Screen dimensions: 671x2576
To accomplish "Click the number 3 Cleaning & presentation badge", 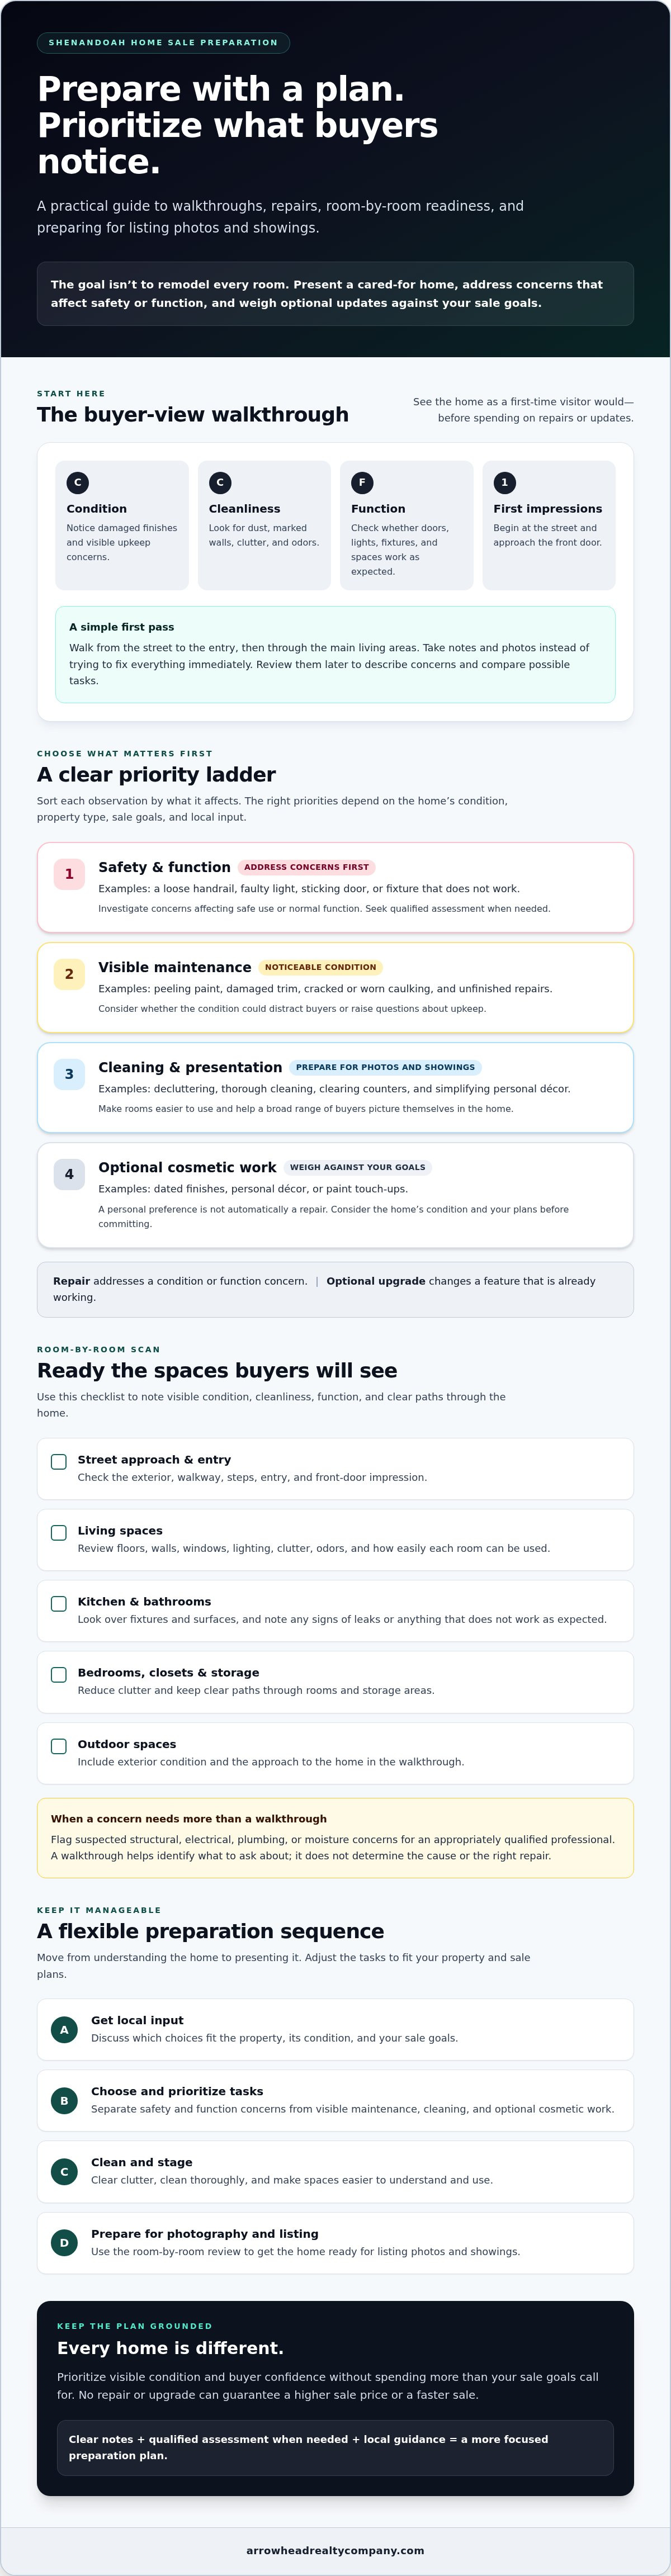I will (x=69, y=1074).
